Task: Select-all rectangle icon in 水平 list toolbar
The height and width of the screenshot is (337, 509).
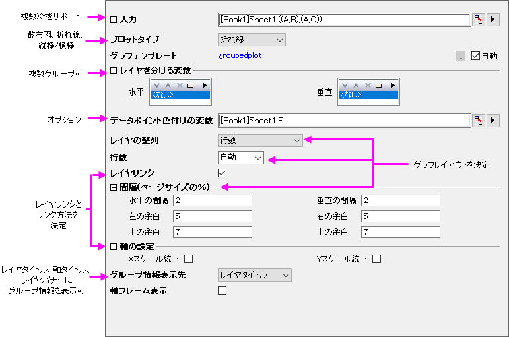Action: tap(191, 86)
